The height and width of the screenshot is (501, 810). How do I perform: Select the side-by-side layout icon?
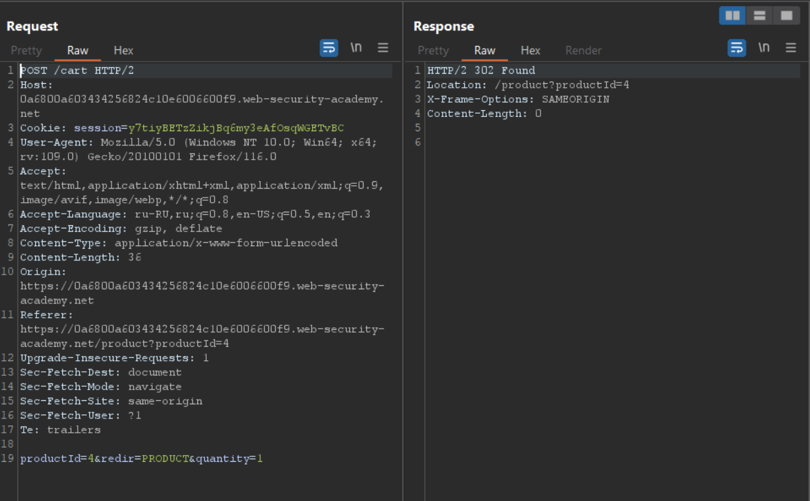[732, 16]
